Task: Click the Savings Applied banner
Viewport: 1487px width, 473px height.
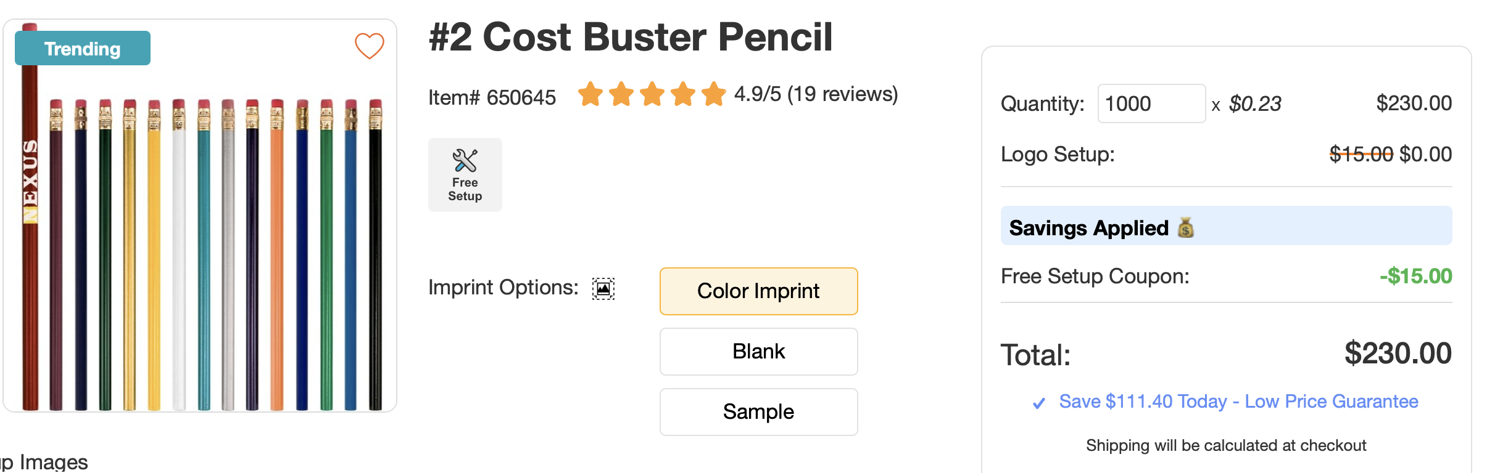Action: 1225,226
